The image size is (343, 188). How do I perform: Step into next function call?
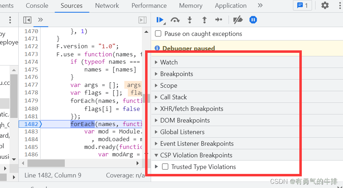click(x=189, y=20)
